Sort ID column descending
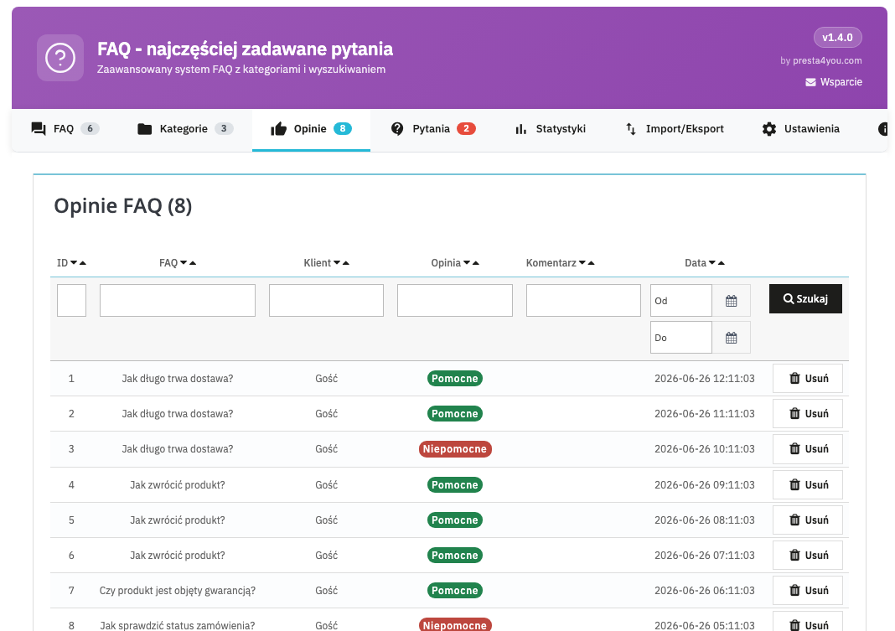Screen dimensions: 895x631 point(74,262)
